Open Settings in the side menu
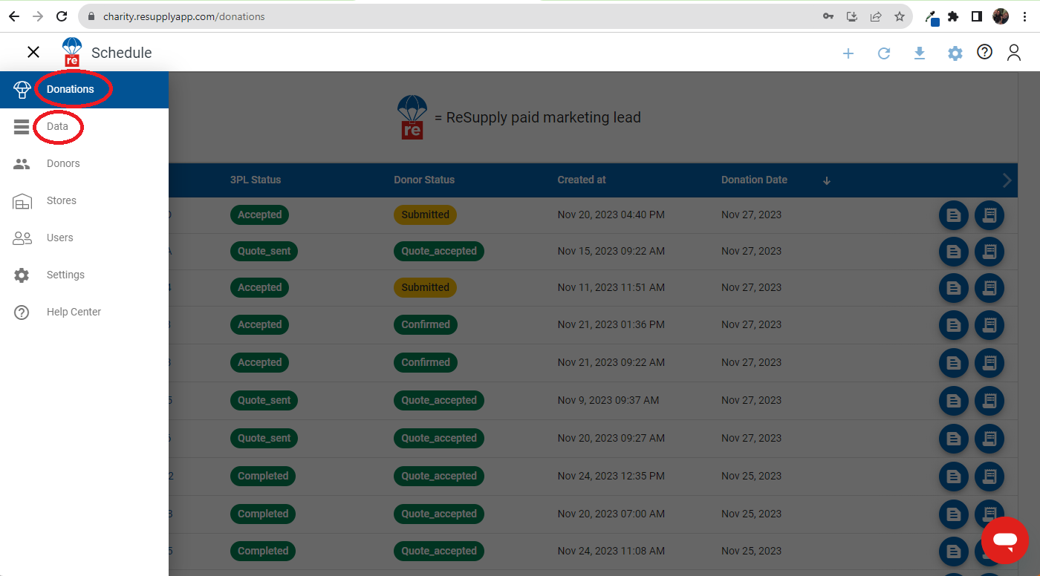 tap(84, 275)
